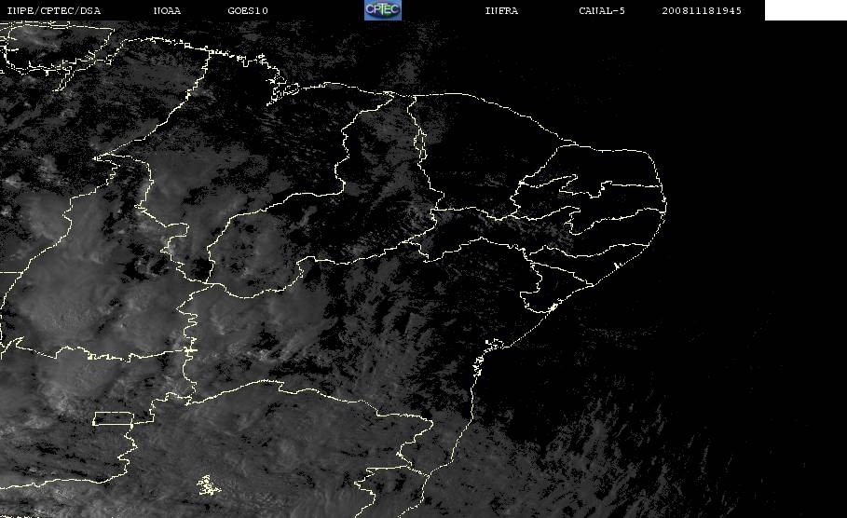Click the white box at top right
Viewport: 847px width, 518px height.
click(806, 10)
